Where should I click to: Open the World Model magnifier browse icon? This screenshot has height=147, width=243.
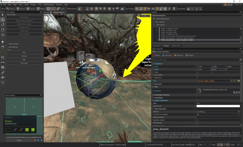[234, 92]
